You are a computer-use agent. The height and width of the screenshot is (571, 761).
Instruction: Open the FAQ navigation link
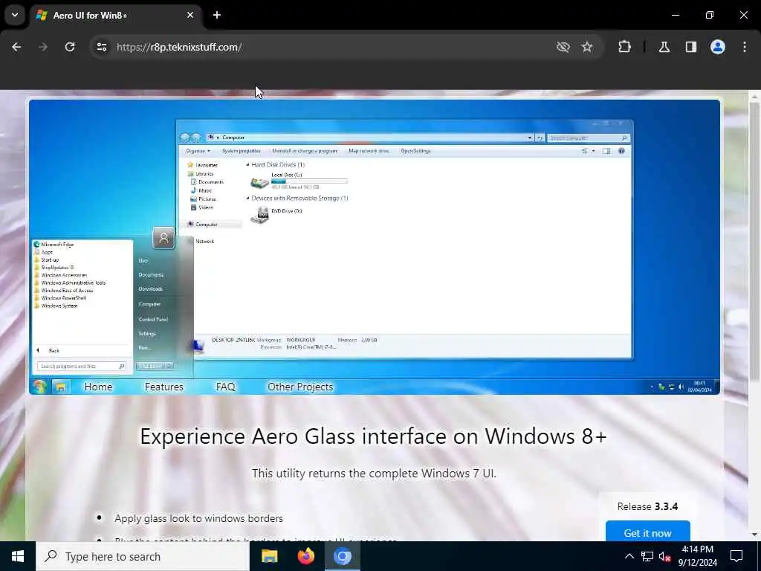[226, 387]
